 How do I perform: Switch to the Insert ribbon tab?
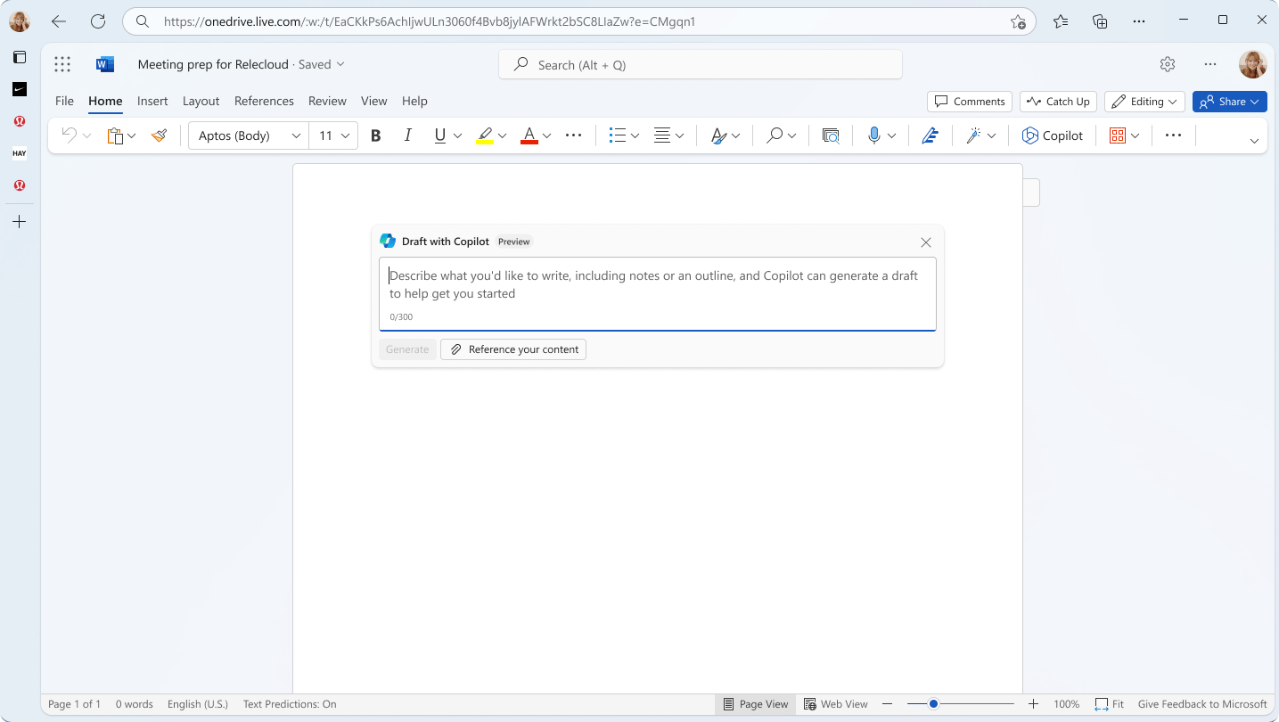tap(152, 101)
